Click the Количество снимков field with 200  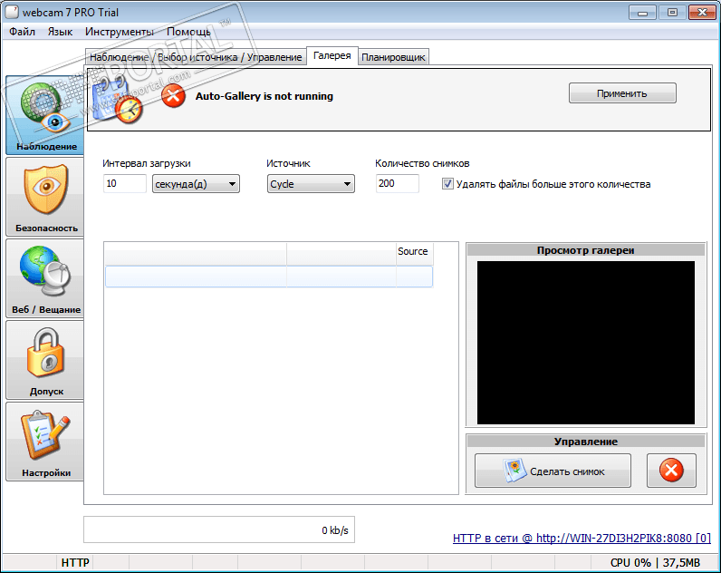(398, 184)
